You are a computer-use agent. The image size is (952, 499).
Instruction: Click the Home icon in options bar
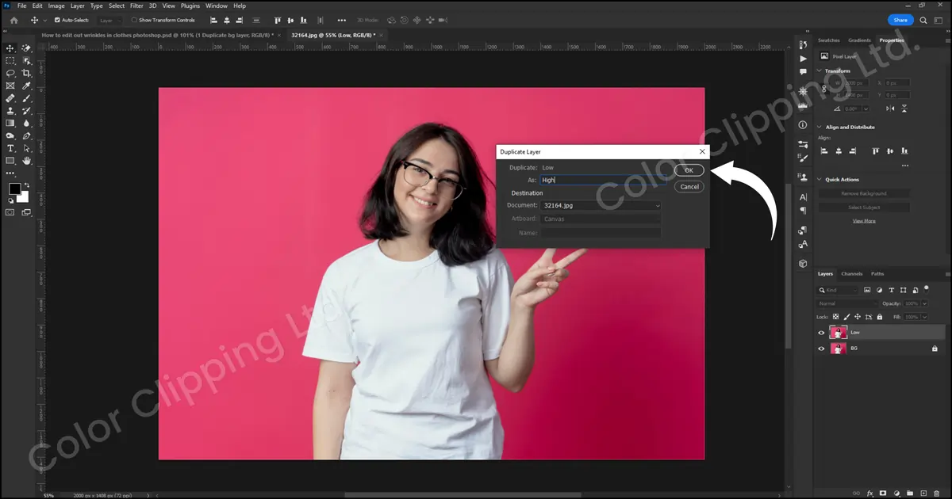(x=13, y=20)
